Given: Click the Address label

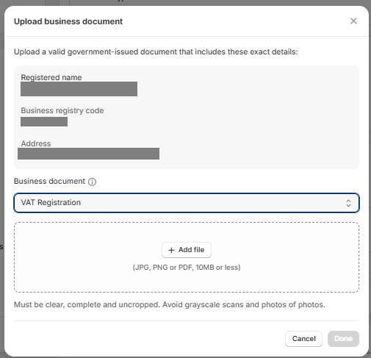Looking at the screenshot, I should coord(36,143).
